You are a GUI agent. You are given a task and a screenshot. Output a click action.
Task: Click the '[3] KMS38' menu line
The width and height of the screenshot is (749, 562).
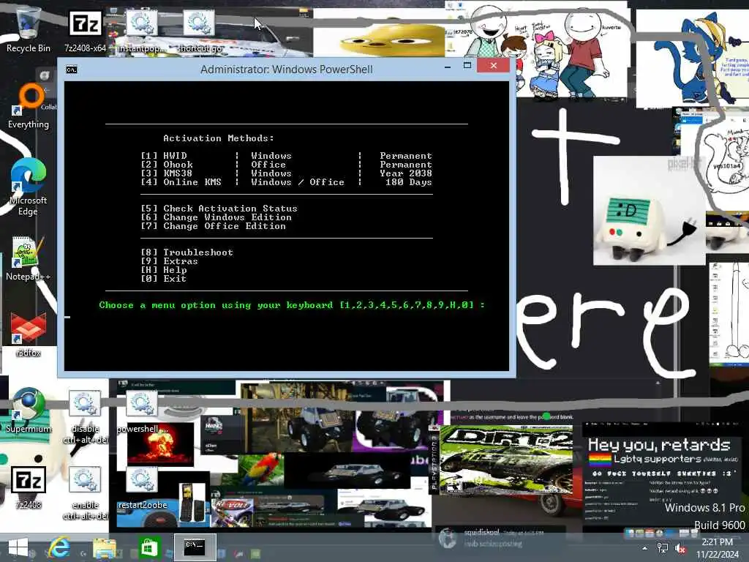(x=286, y=173)
